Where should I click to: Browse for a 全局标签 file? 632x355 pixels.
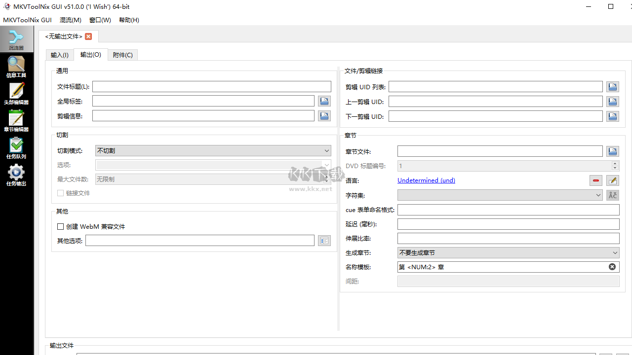(324, 101)
